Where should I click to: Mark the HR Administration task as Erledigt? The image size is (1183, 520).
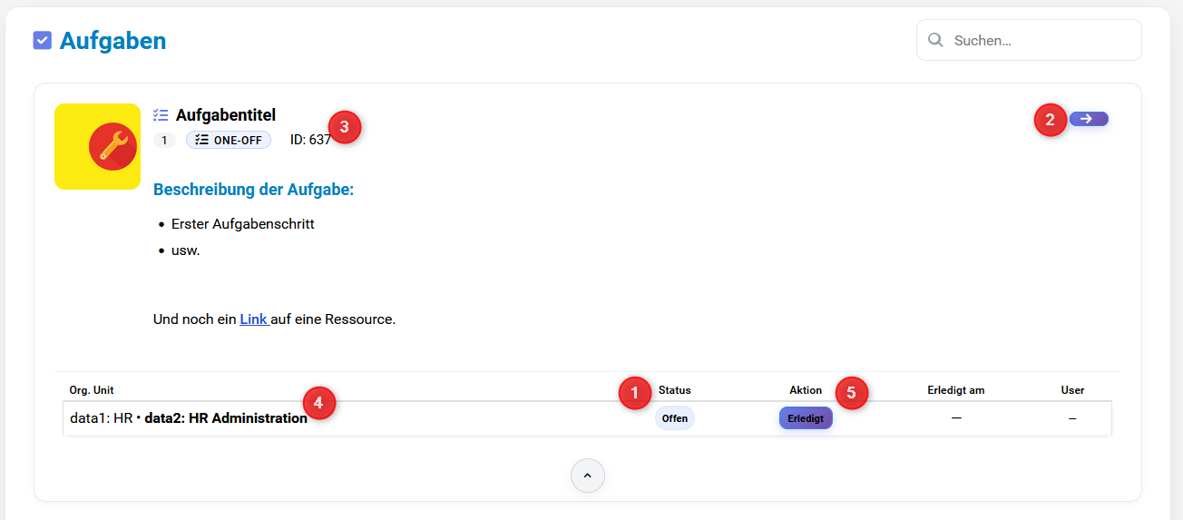806,418
